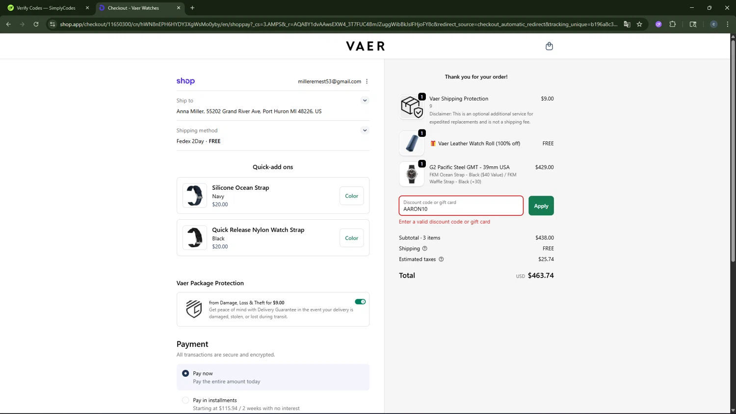Open the side panel browser icon
Screen dimensions: 736x414
tap(693, 24)
